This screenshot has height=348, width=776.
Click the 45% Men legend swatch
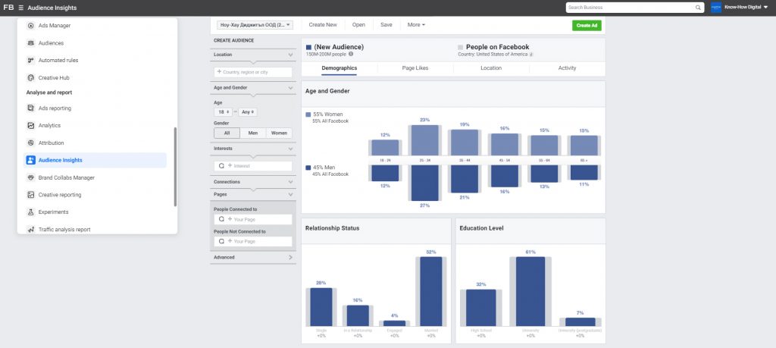(x=309, y=168)
